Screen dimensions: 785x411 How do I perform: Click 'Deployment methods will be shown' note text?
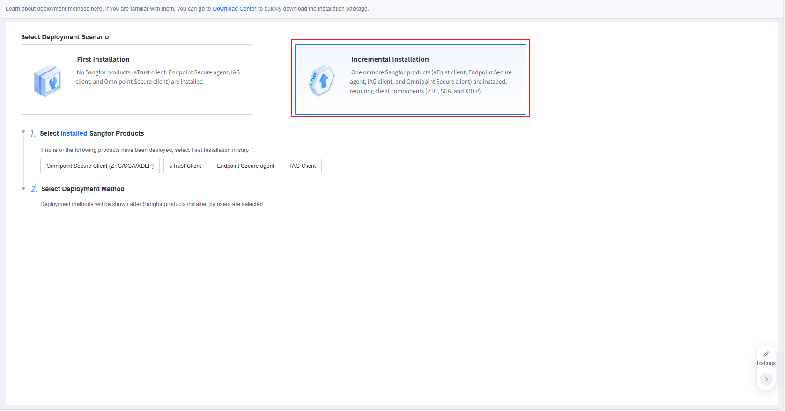click(152, 204)
